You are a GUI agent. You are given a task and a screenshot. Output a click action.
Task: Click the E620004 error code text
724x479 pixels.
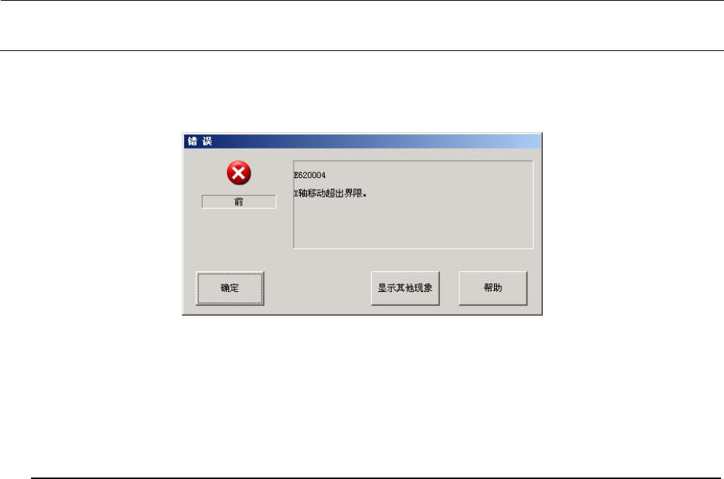tap(309, 175)
